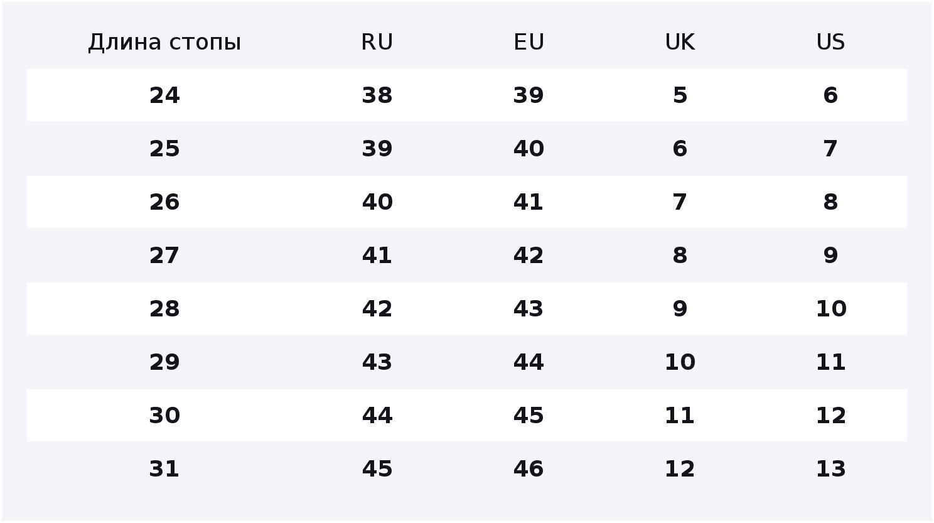Click the EU column header
Viewport: 934px width, 523px height.
pyautogui.click(x=529, y=42)
